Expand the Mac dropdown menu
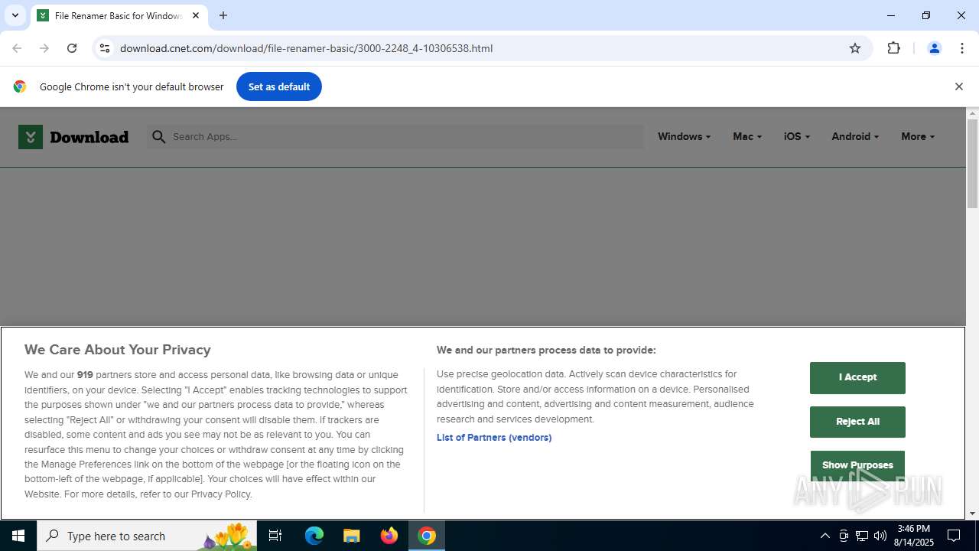This screenshot has height=551, width=979. click(747, 137)
